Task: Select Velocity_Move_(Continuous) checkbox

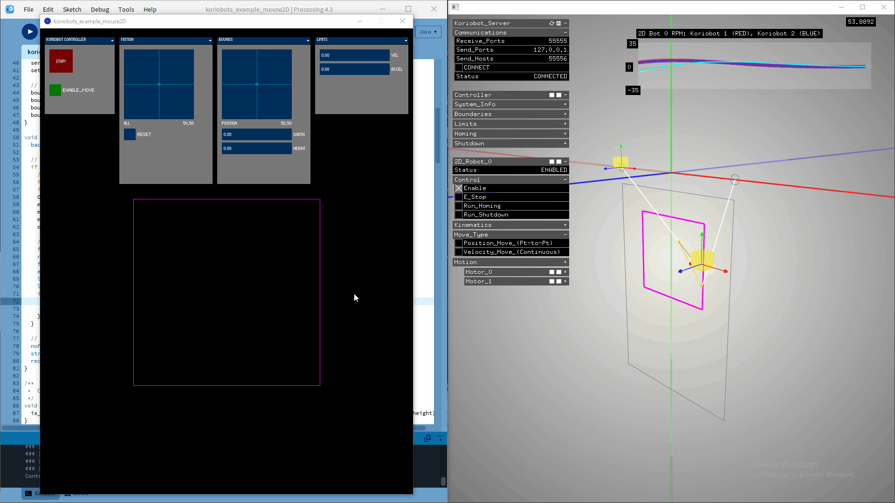Action: click(x=459, y=252)
